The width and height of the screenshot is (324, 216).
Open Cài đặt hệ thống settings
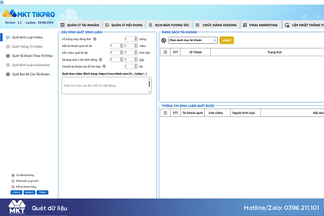pyautogui.click(x=25, y=175)
